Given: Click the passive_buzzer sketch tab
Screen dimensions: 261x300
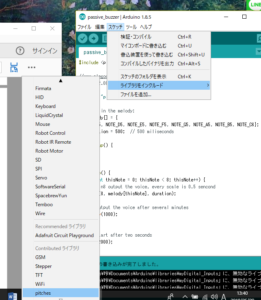Looking at the screenshot, I should pyautogui.click(x=93, y=52).
